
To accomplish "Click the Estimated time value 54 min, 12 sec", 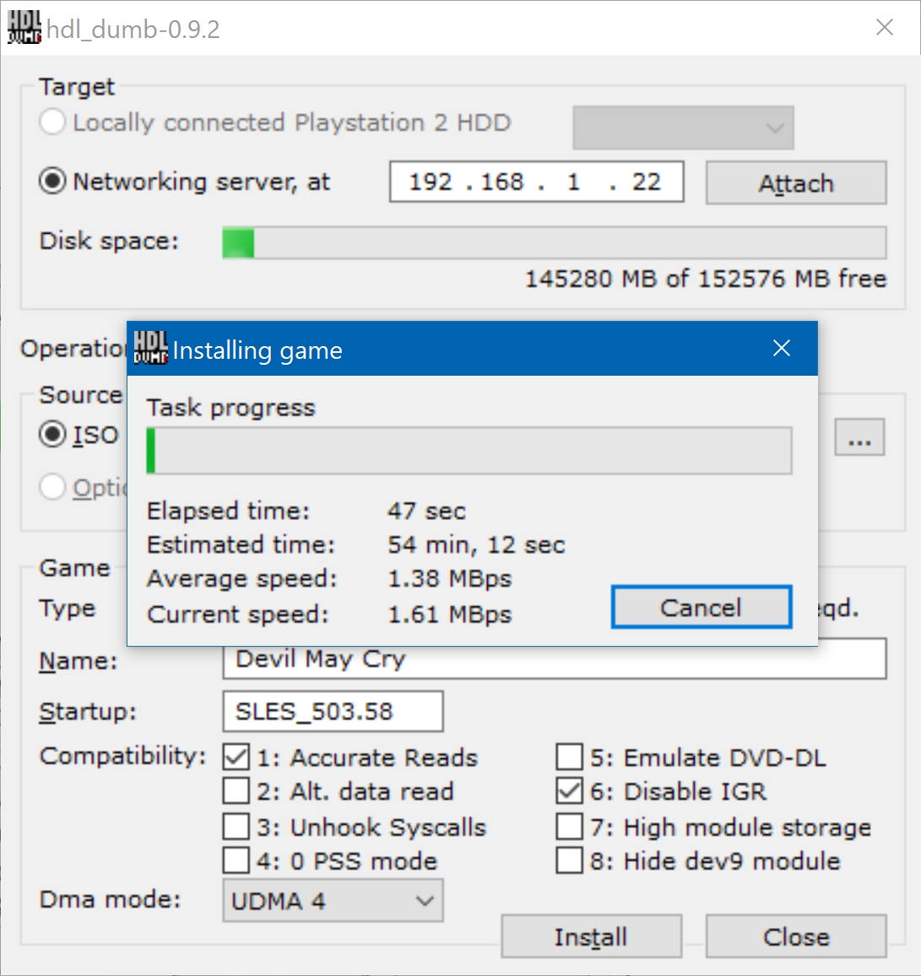I will (476, 545).
